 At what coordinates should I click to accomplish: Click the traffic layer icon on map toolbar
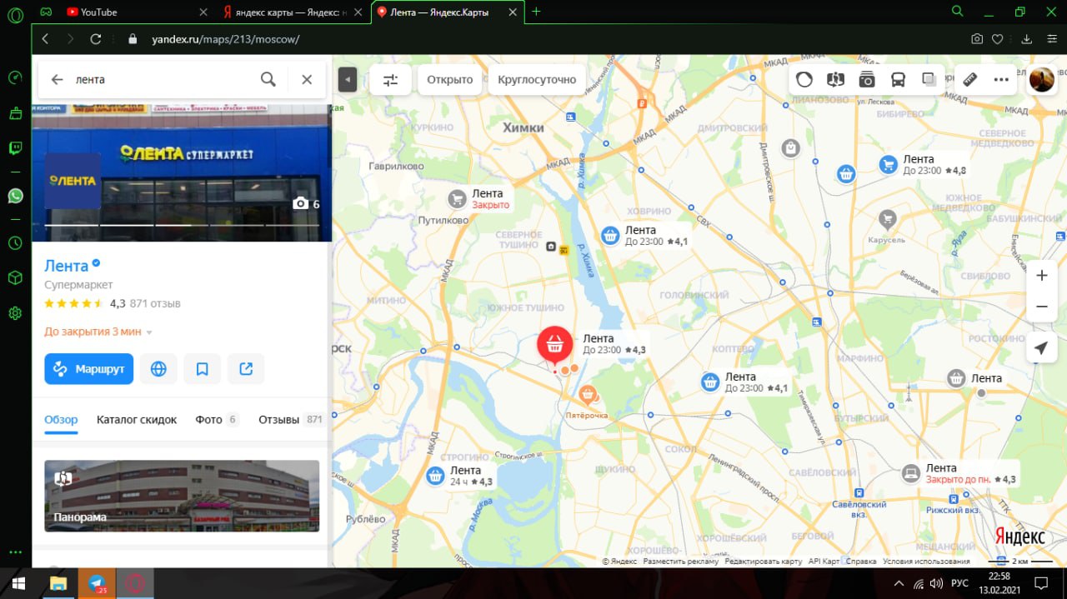point(804,80)
